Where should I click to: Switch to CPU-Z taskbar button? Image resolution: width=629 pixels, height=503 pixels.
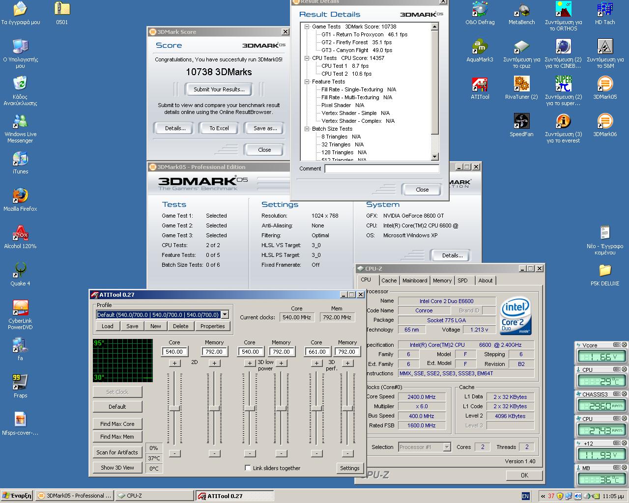pos(155,496)
